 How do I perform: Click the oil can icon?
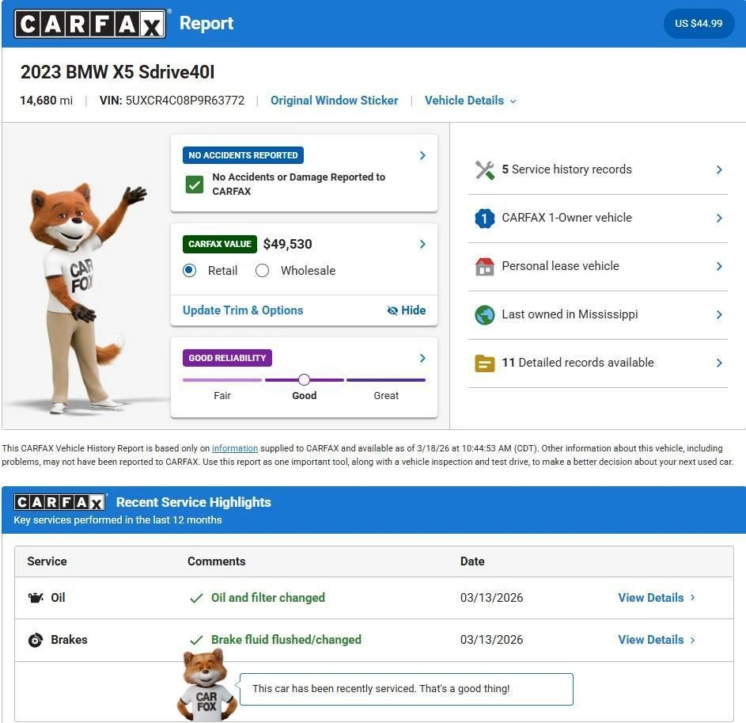pos(36,597)
